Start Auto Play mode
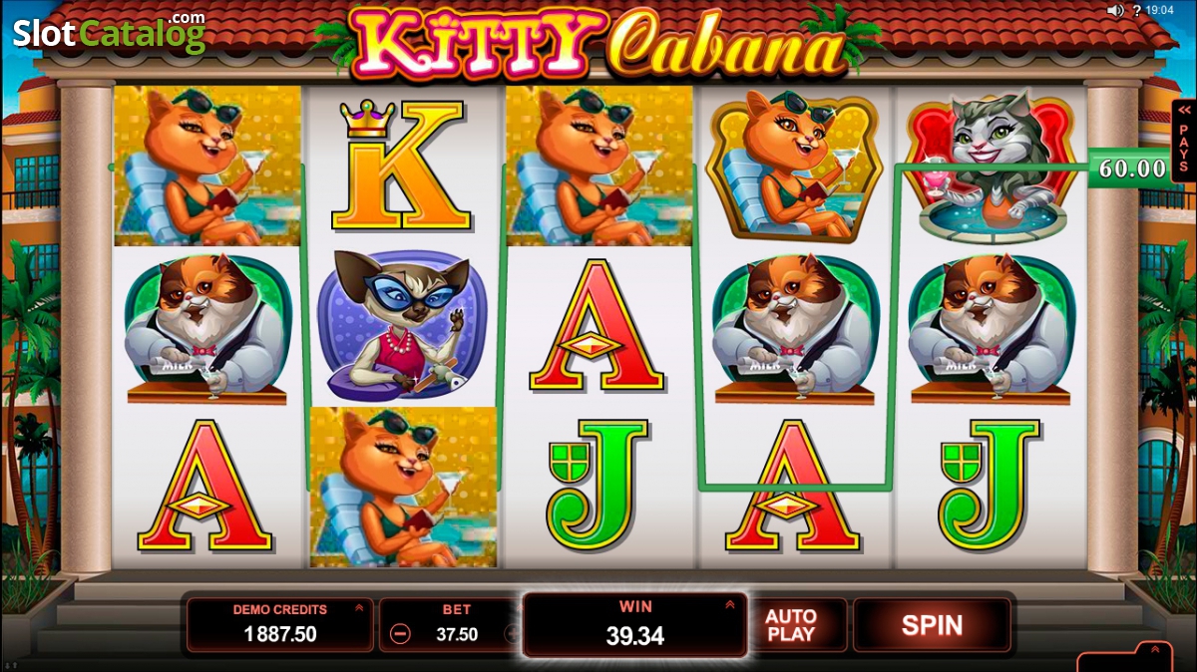Screen dimensions: 1197x672 (791, 625)
